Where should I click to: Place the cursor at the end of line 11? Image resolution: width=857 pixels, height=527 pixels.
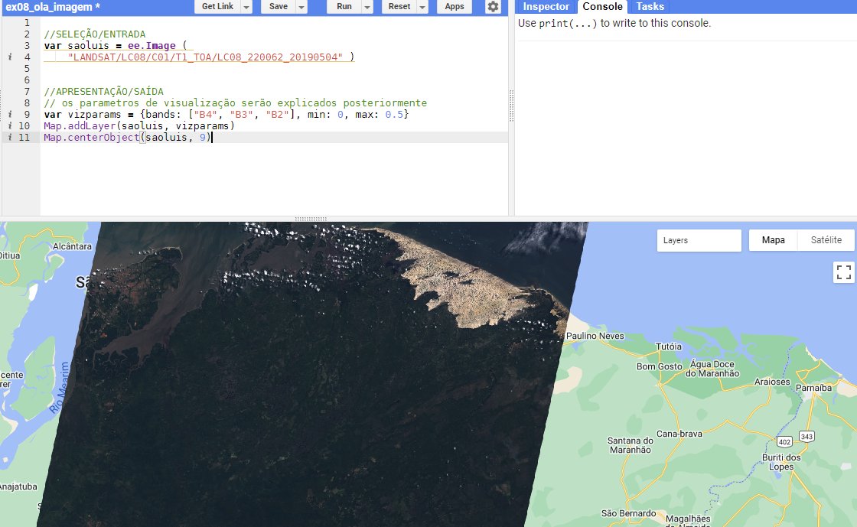212,137
